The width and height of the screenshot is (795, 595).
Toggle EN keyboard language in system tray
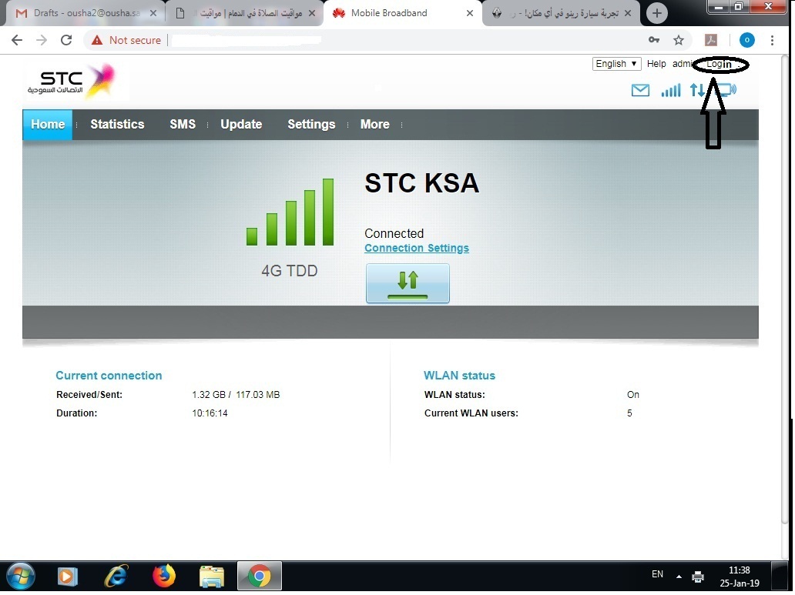point(657,574)
